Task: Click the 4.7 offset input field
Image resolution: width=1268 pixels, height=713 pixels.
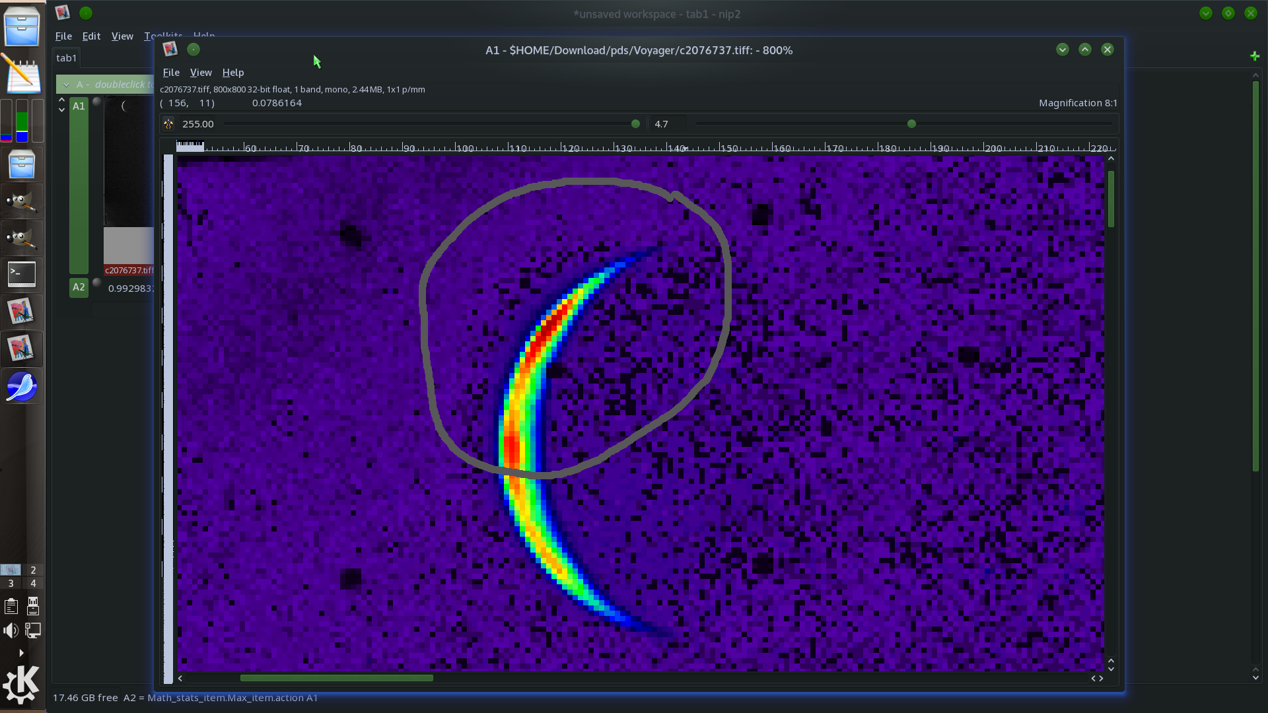Action: click(668, 124)
